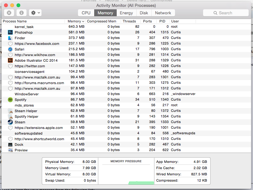
Task: Select the mds_stores process row
Action: click(x=126, y=105)
